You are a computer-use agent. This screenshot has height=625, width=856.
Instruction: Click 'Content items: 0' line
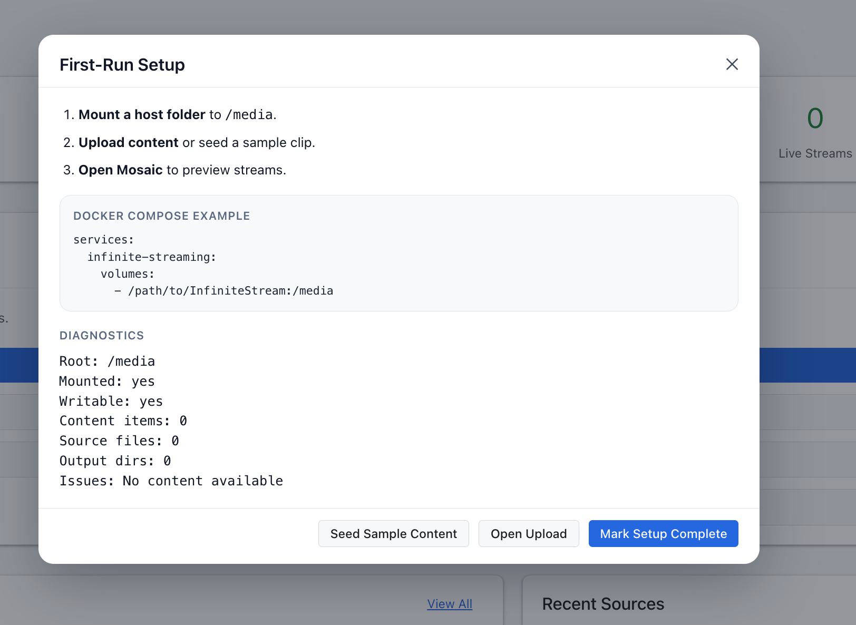point(123,421)
